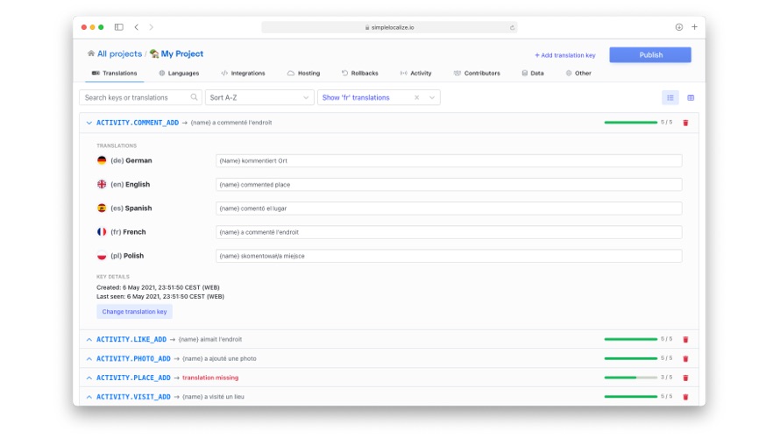Click Add translation key link
The height and width of the screenshot is (438, 780).
point(564,55)
